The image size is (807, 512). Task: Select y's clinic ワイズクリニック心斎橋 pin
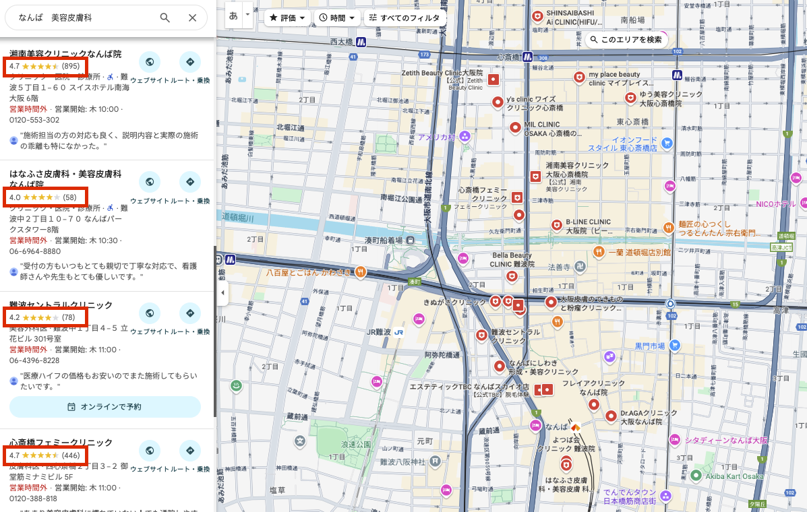click(x=497, y=102)
